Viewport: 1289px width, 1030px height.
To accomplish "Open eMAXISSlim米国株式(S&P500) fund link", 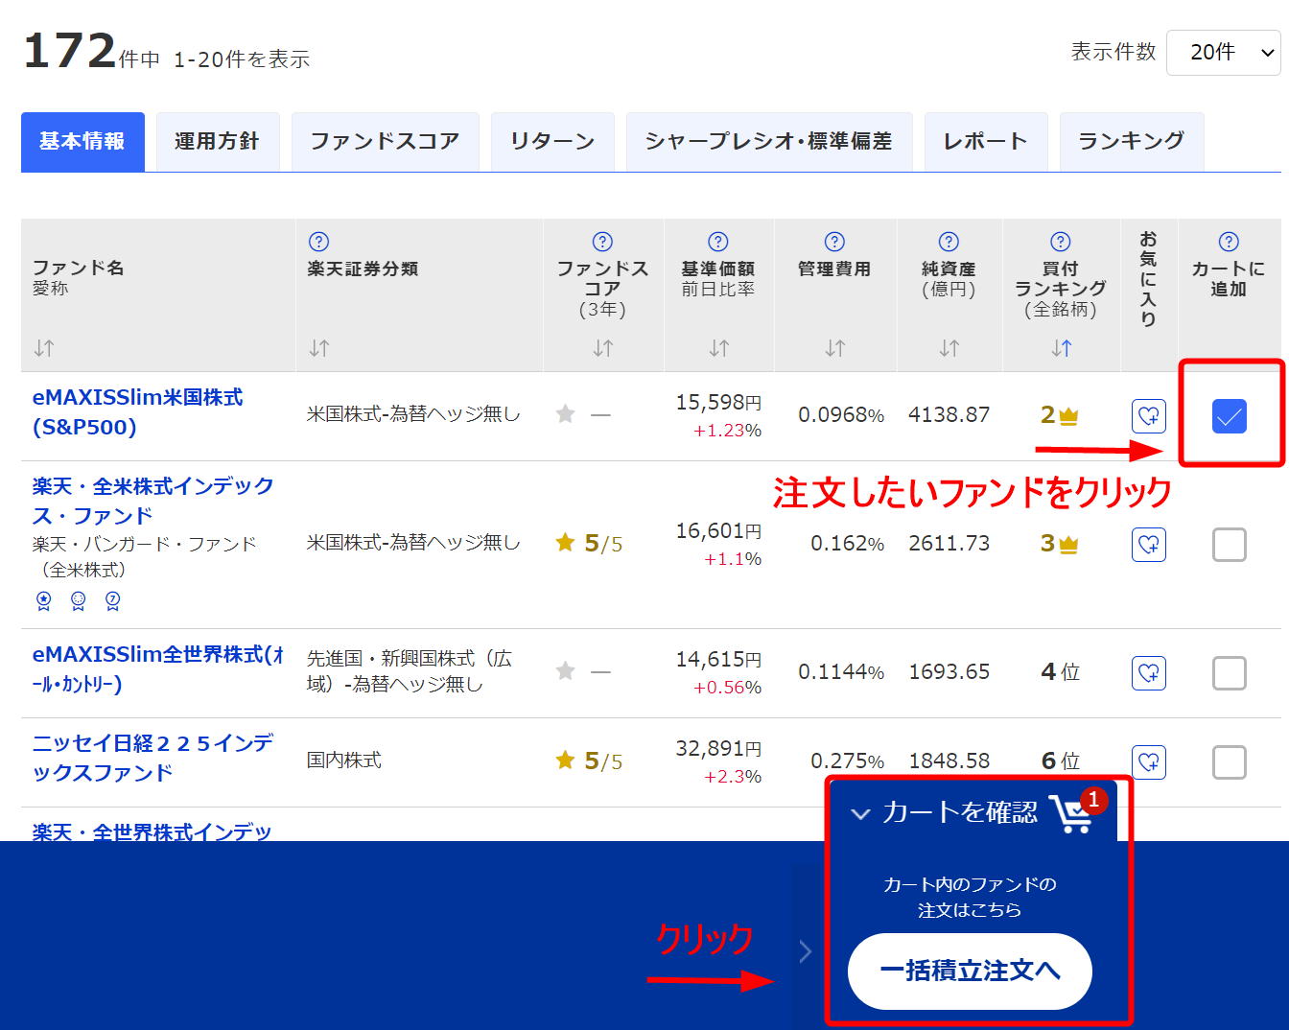I will coord(138,412).
